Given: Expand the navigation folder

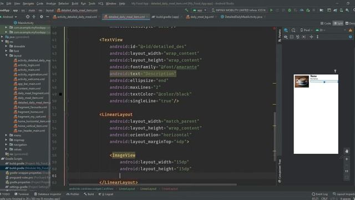Looking at the screenshot, I should 6,144.
